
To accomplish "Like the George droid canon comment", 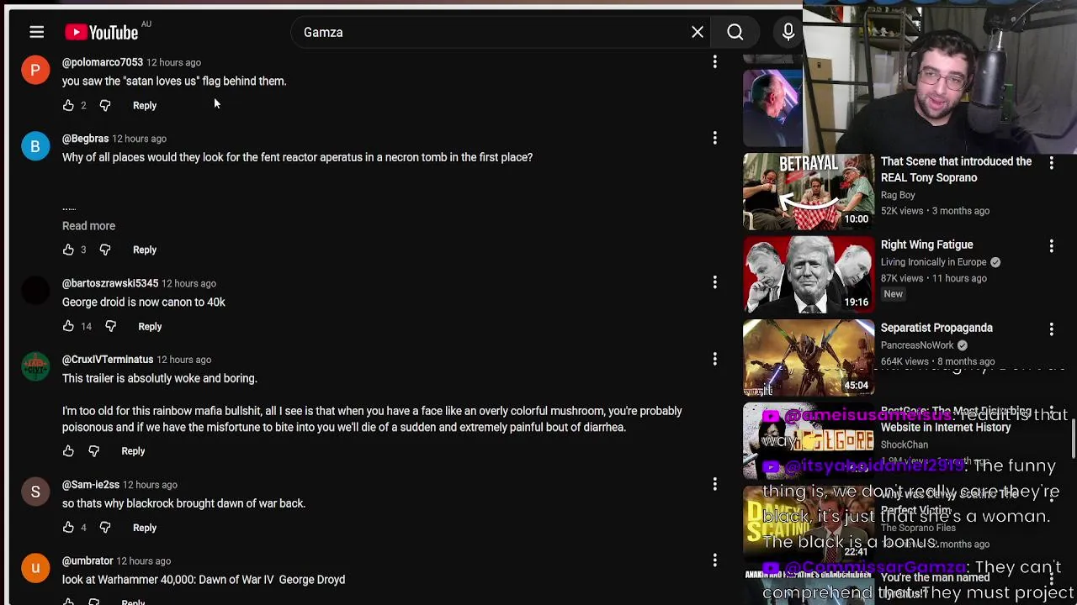I will [68, 326].
